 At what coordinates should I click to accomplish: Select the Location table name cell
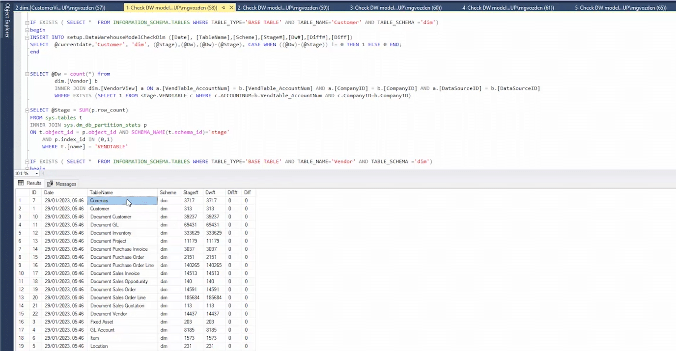[123, 347]
